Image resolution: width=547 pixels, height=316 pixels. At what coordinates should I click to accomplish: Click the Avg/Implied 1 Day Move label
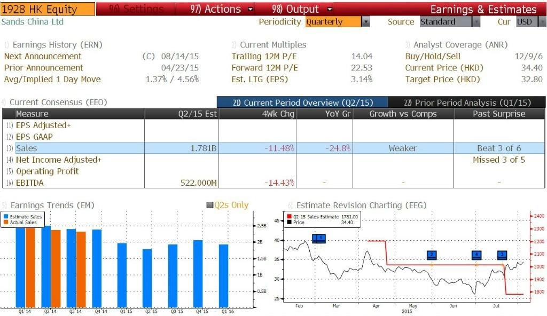pos(52,79)
